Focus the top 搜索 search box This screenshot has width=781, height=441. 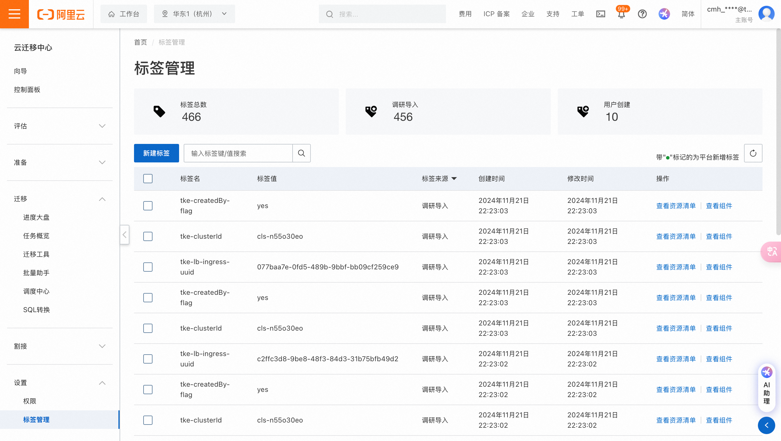tap(382, 14)
